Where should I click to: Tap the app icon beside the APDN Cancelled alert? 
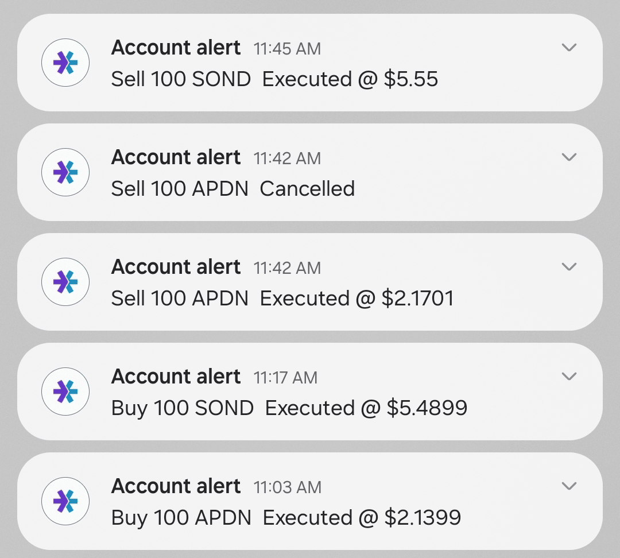coord(65,172)
